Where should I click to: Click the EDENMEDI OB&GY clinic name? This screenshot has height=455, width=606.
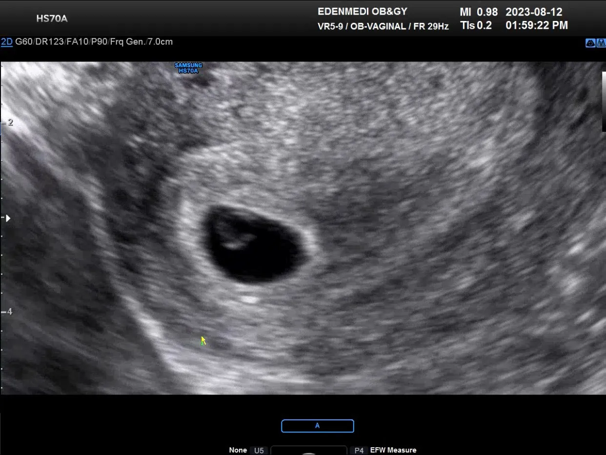[362, 12]
